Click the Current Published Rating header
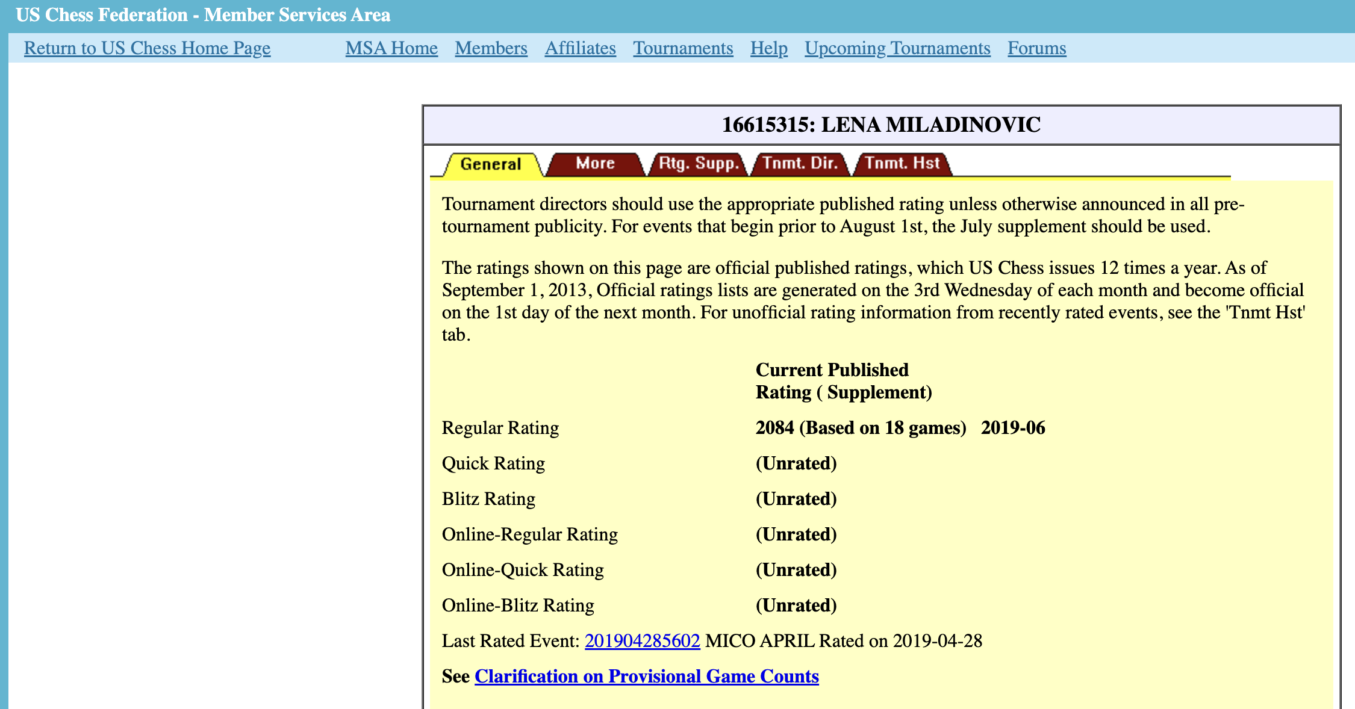 pyautogui.click(x=844, y=381)
